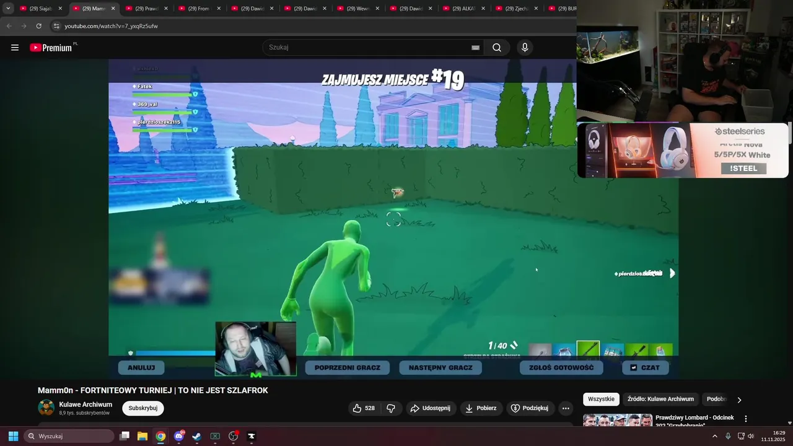Select the "Źródło: Kulawe Archiwum" chip
The height and width of the screenshot is (446, 793).
(660, 399)
